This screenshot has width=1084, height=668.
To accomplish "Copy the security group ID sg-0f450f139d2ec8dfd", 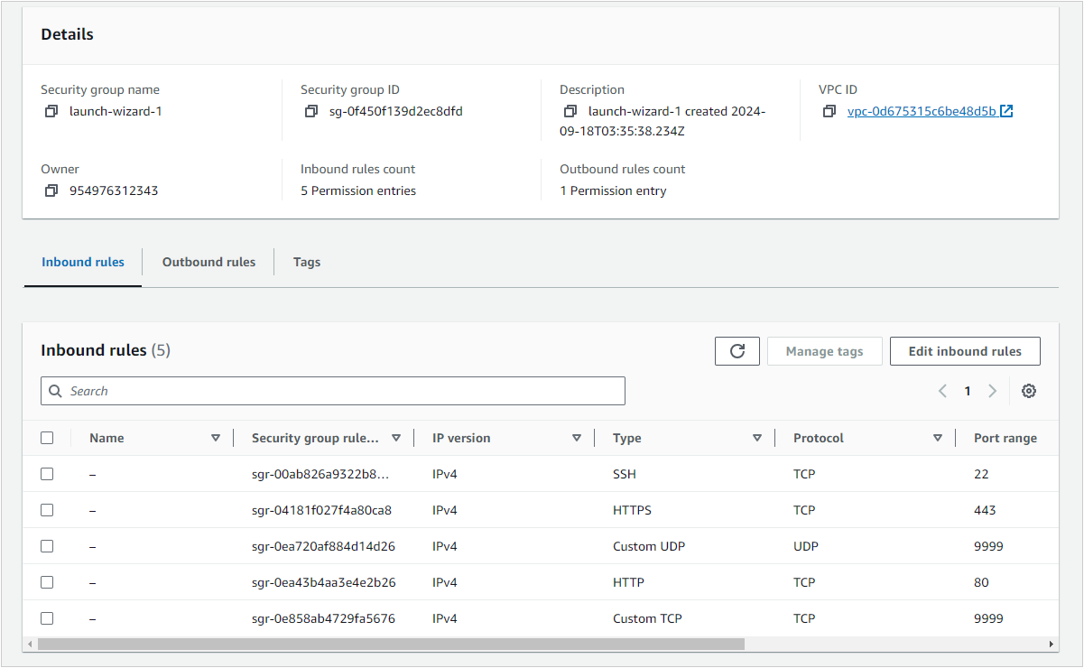I will pyautogui.click(x=311, y=111).
